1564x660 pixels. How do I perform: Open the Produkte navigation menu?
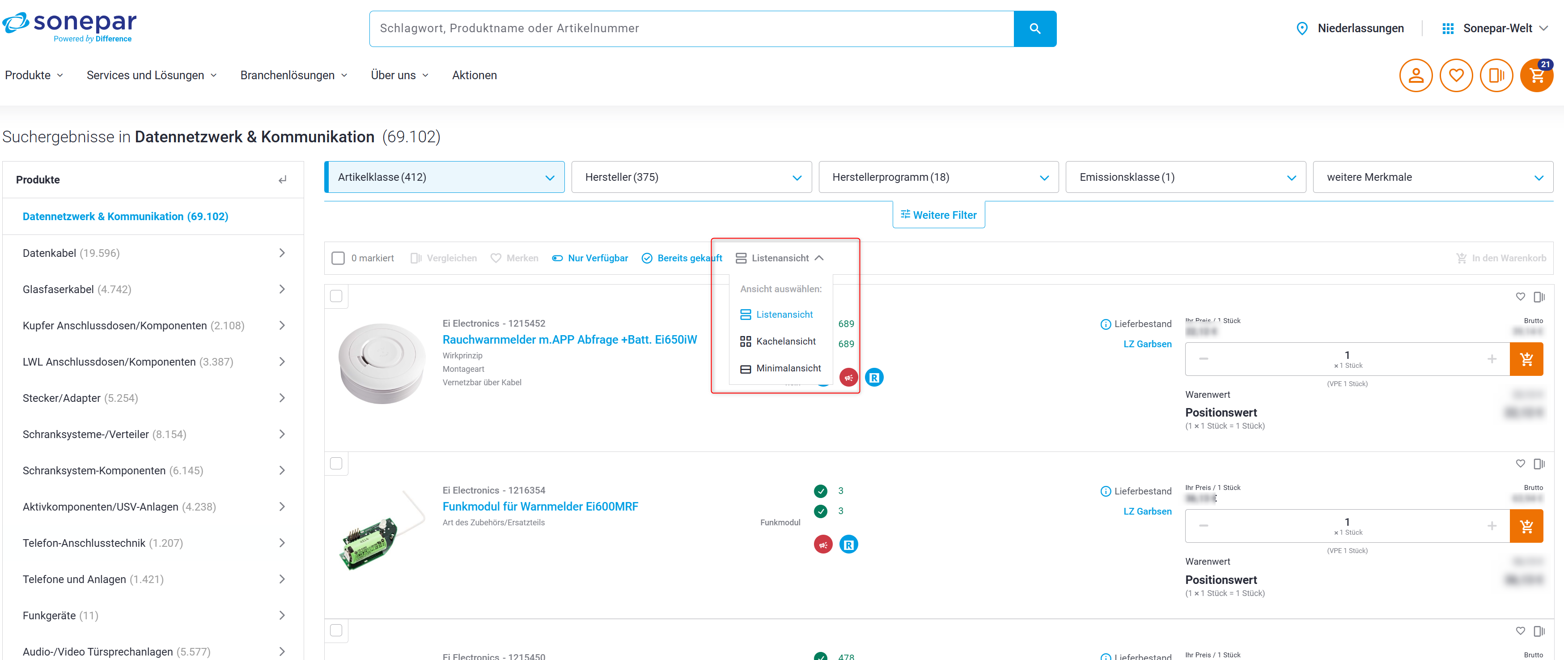pyautogui.click(x=34, y=75)
